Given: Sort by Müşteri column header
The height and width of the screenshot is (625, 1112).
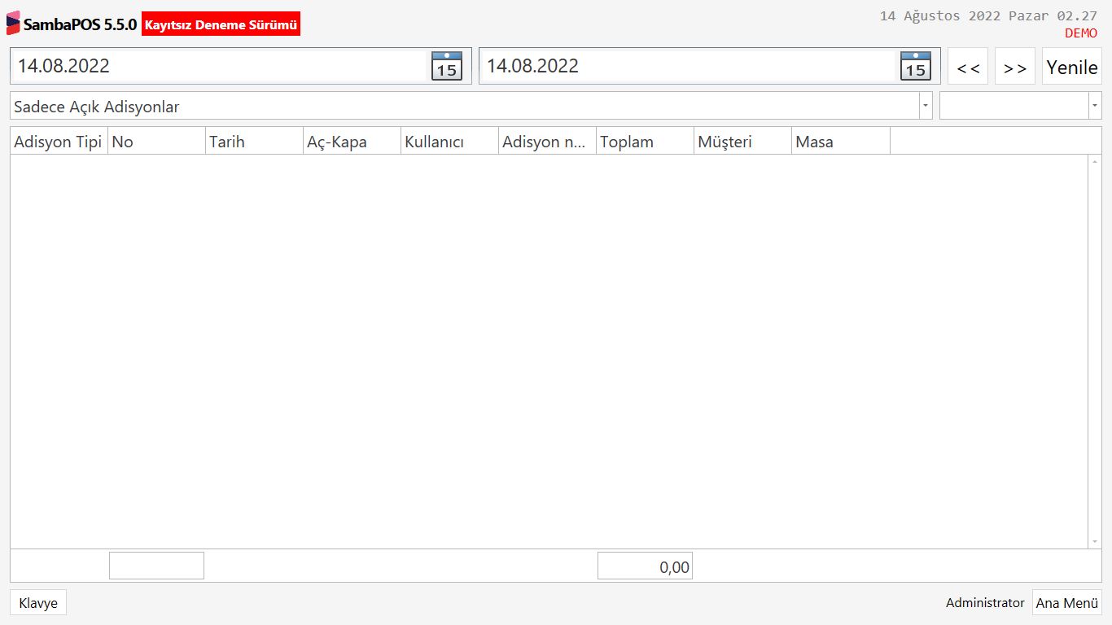Looking at the screenshot, I should tap(742, 141).
